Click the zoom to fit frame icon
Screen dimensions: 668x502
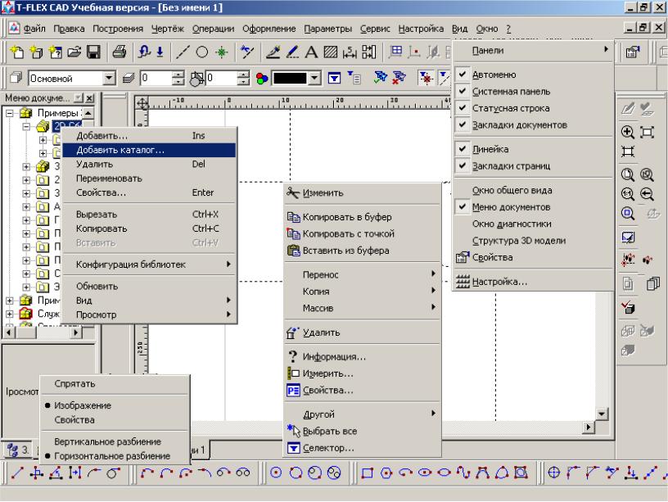point(647,132)
